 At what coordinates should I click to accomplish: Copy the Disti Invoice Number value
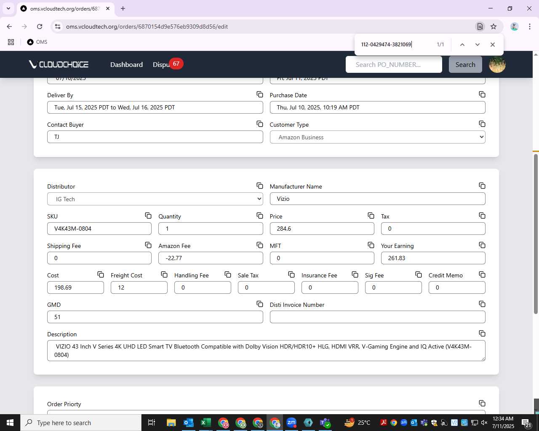point(482,304)
